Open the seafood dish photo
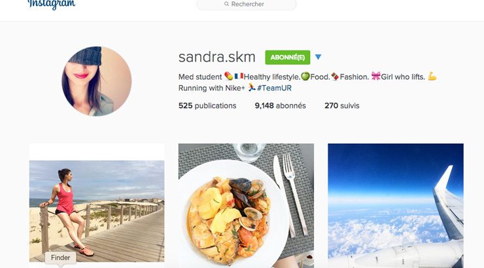Screen dimensions: 484x268 246,205
